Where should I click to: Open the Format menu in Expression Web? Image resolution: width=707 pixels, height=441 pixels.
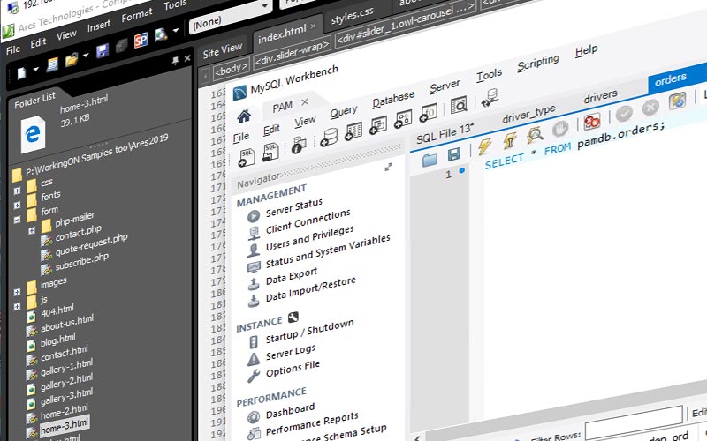(x=137, y=15)
